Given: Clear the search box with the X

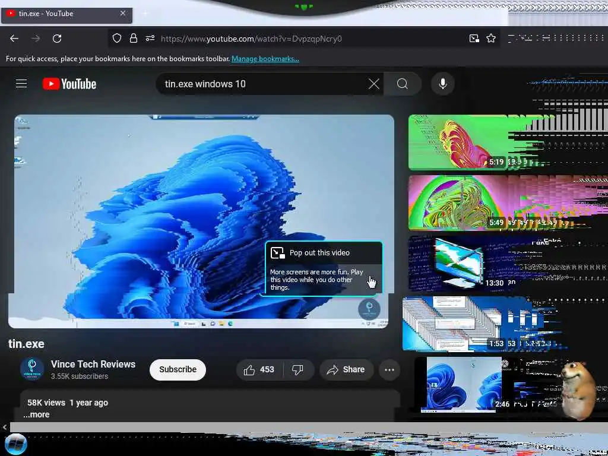Looking at the screenshot, I should pos(374,84).
